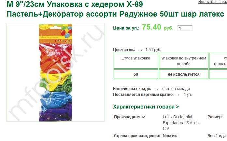This screenshot has height=141, width=227.
Task: Click the 'не используется' table cell
Action: pos(184,74)
